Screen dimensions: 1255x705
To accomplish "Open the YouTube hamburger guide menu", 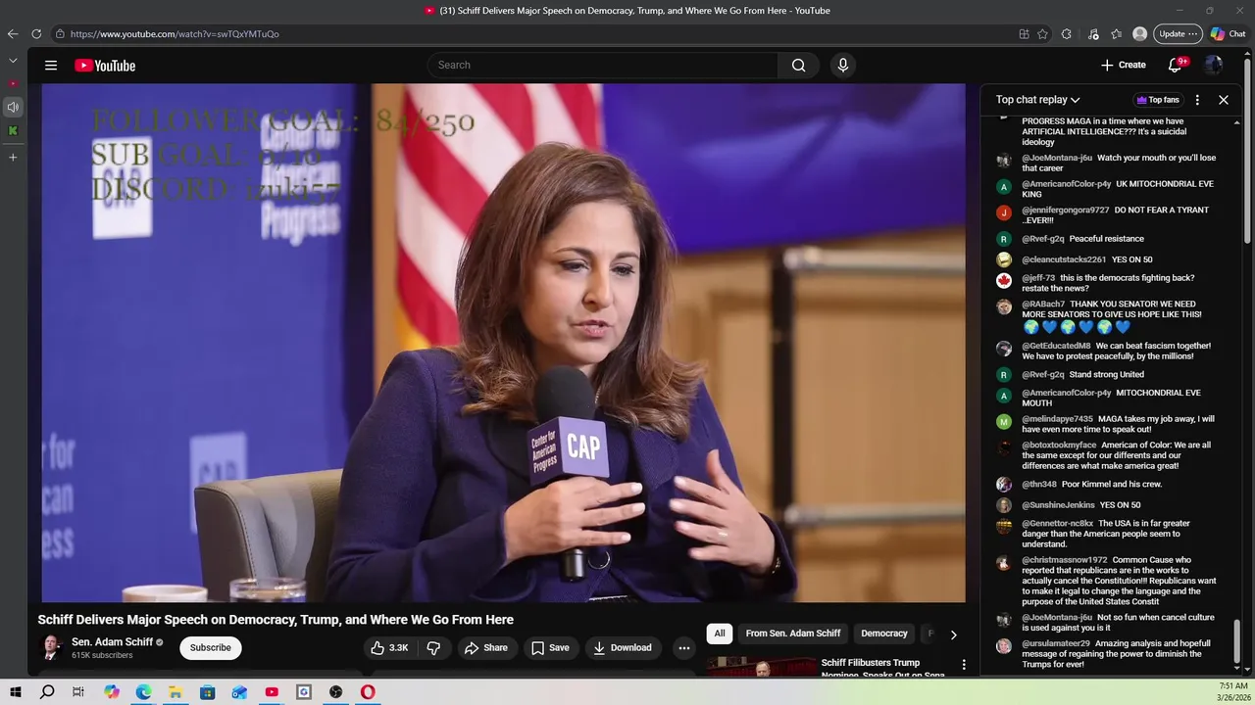I will click(51, 66).
